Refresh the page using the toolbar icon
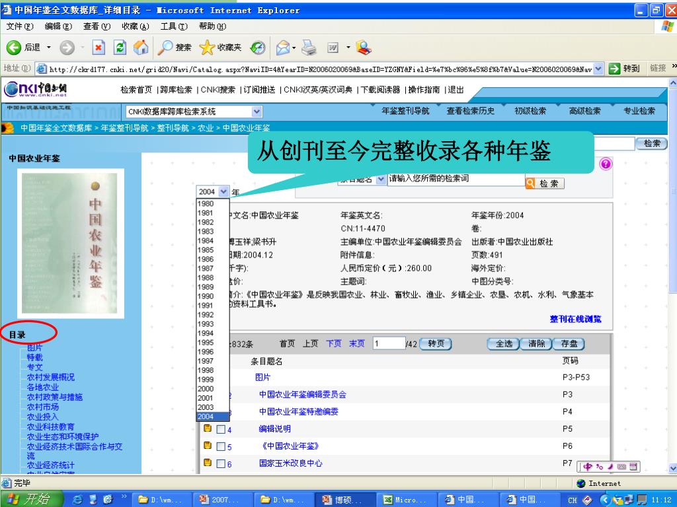 [x=120, y=48]
